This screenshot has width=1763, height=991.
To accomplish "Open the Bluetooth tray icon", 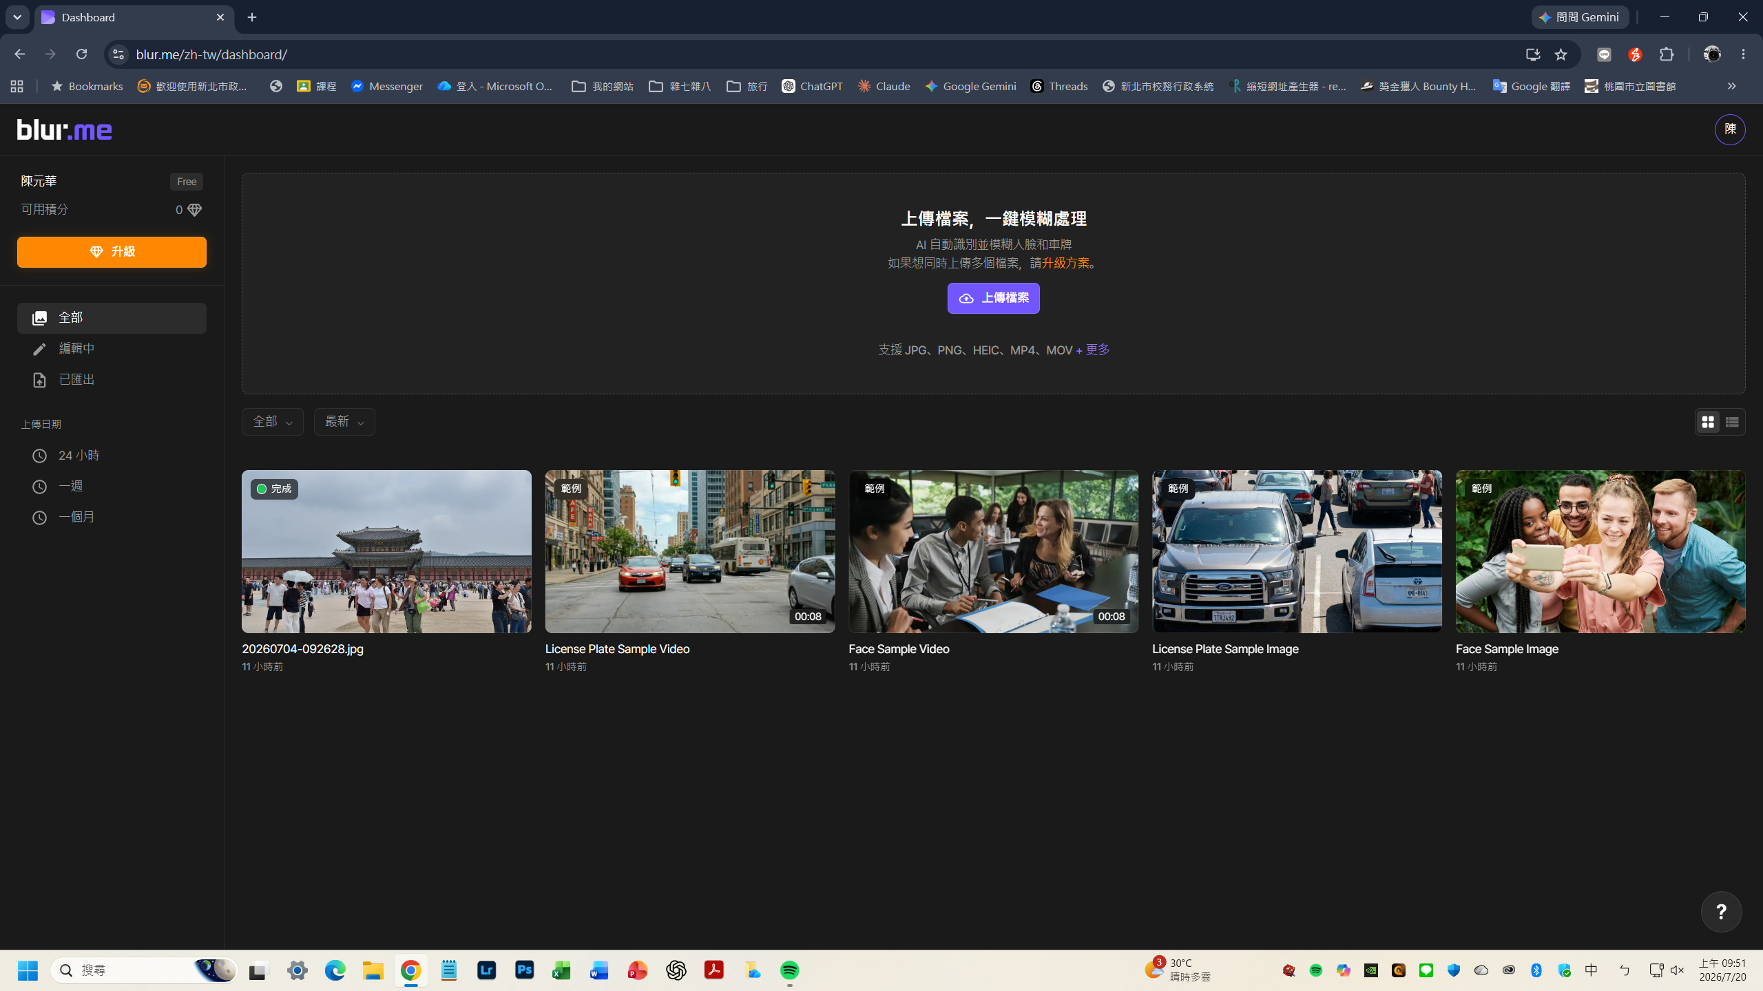I will point(1536,970).
